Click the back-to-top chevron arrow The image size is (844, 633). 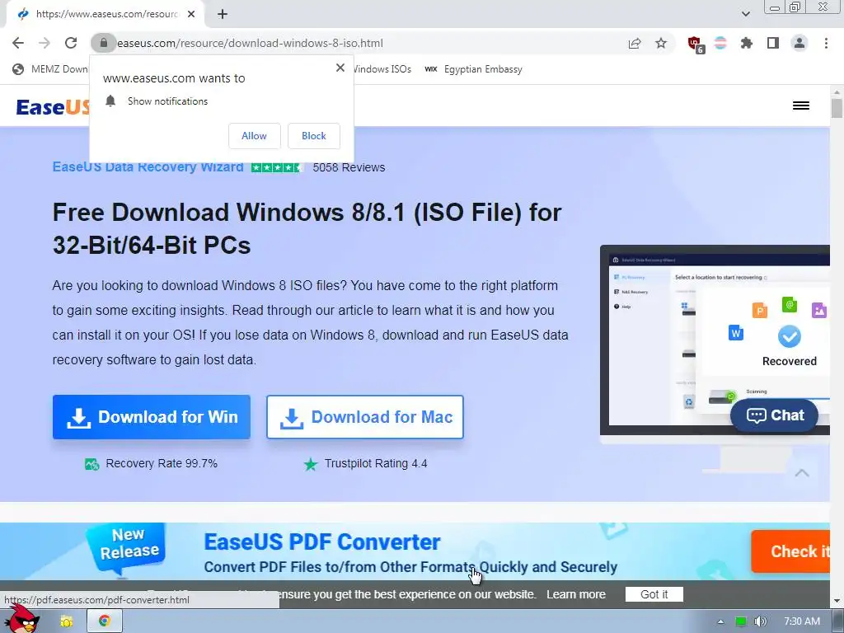click(x=801, y=472)
